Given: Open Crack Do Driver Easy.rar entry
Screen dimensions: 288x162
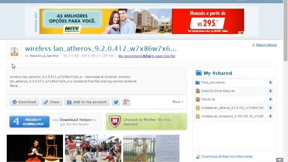Looking at the screenshot, I should click(x=218, y=91).
